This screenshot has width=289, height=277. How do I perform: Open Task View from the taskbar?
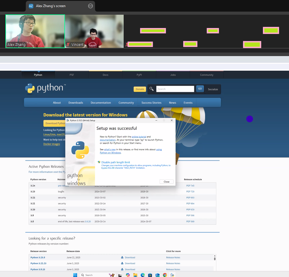tap(120, 275)
